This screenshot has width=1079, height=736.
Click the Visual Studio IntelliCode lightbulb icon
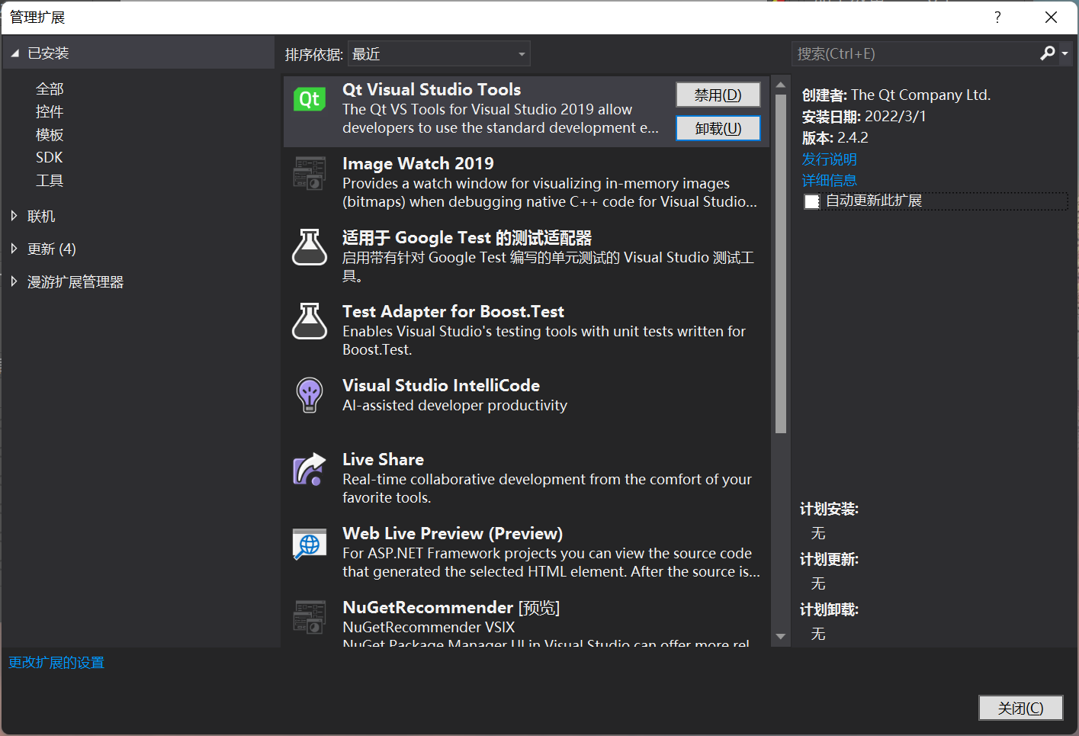[x=309, y=394]
